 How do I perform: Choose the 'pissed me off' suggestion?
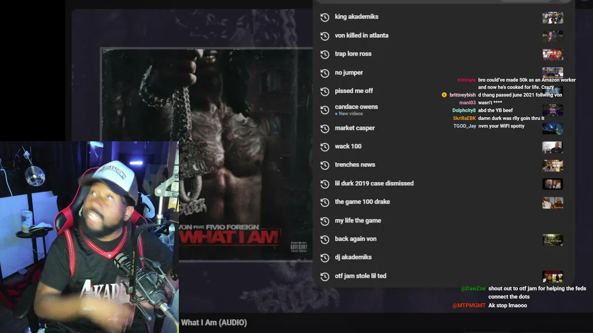(354, 91)
